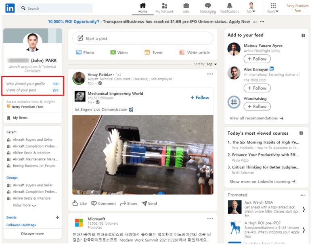Open John Park profile photo in sidebar
This screenshot has width=312, height=246.
pyautogui.click(x=32, y=42)
